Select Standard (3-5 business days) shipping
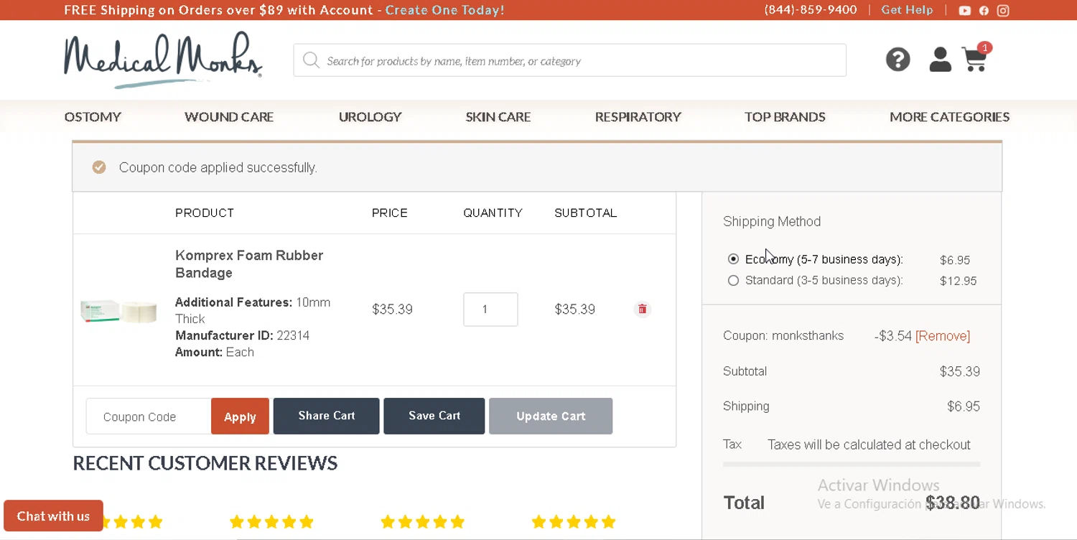This screenshot has width=1077, height=540. pyautogui.click(x=733, y=280)
